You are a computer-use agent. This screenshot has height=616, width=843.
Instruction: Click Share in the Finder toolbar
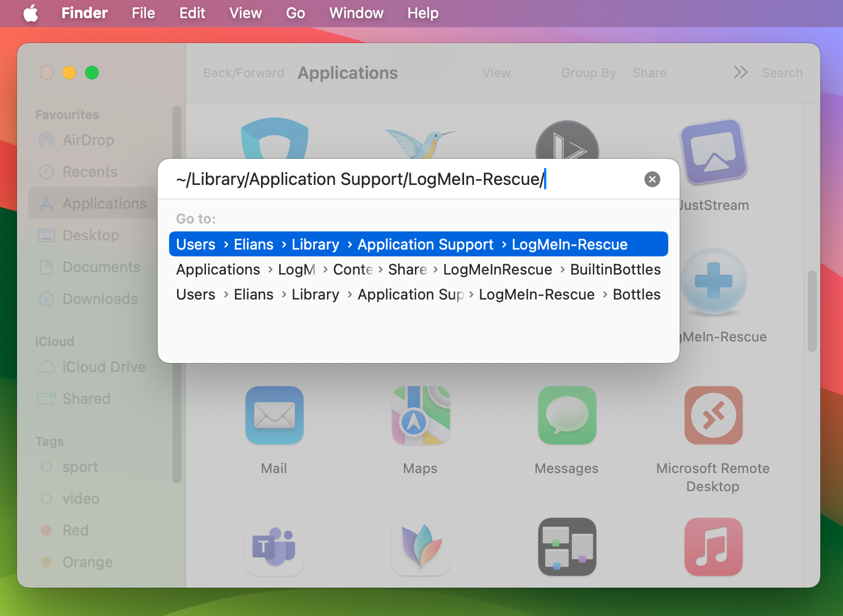(x=650, y=73)
